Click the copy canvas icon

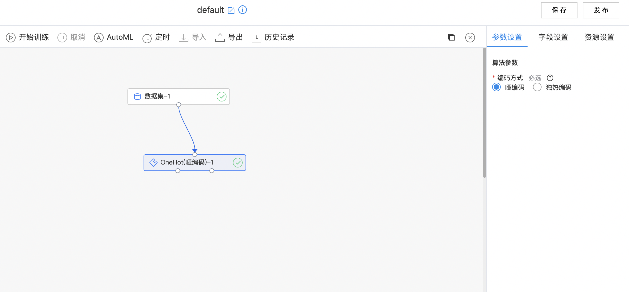[x=451, y=37]
